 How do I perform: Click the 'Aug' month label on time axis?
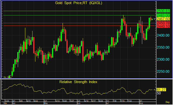(141, 103)
